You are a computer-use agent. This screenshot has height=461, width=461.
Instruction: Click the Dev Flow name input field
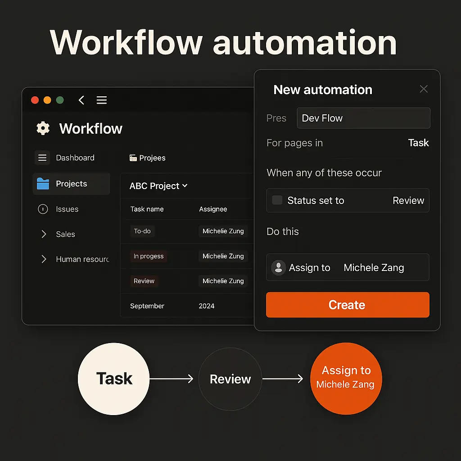(363, 118)
